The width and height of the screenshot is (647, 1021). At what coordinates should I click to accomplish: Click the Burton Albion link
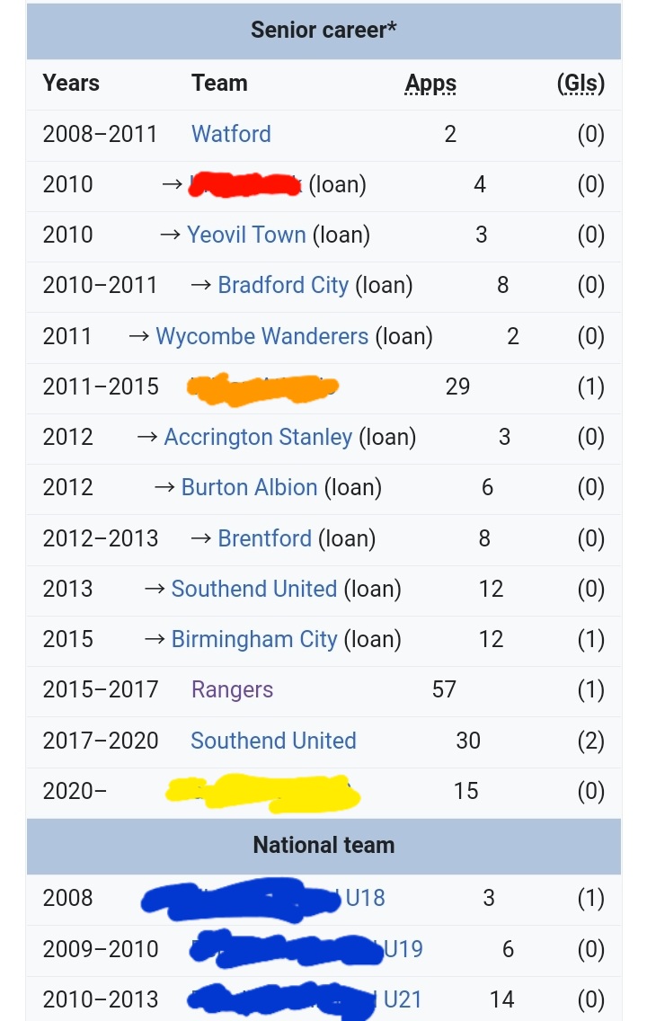(x=249, y=487)
